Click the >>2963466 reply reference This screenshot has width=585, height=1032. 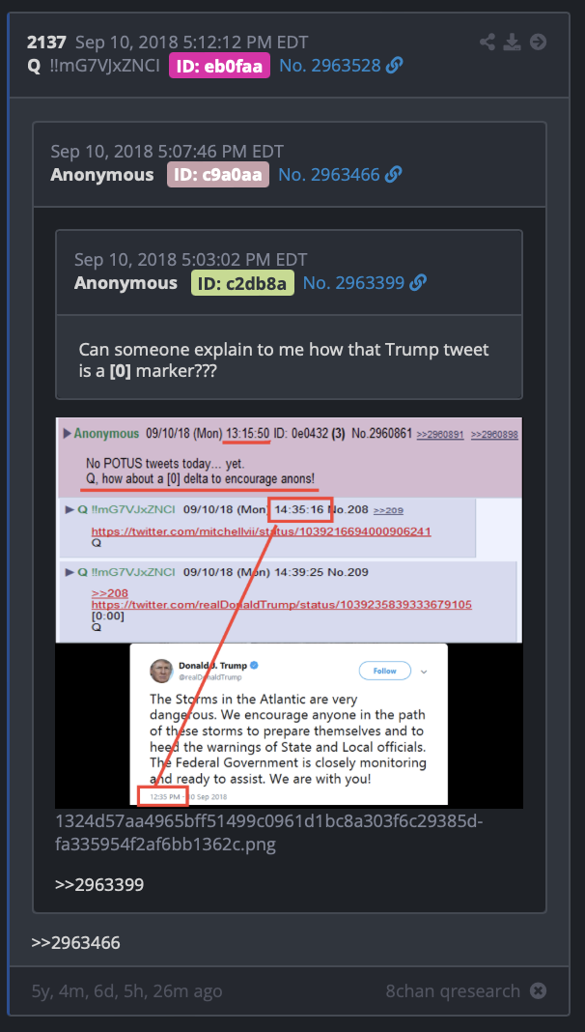tap(75, 942)
